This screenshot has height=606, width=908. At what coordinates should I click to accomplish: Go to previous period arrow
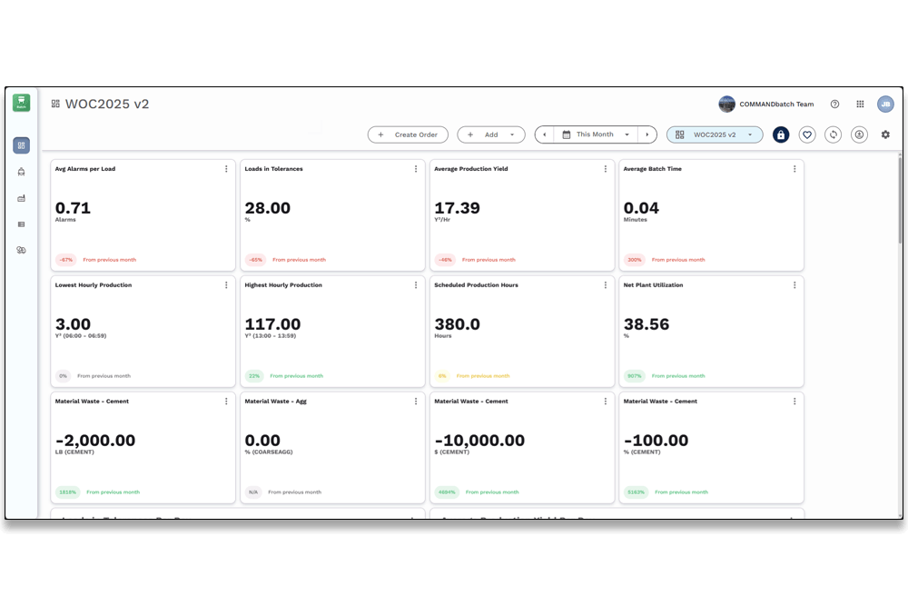pyautogui.click(x=544, y=134)
